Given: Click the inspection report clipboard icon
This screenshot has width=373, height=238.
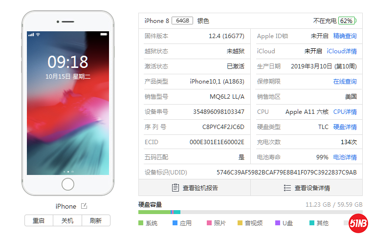Looking at the screenshot, I should pyautogui.click(x=176, y=188).
